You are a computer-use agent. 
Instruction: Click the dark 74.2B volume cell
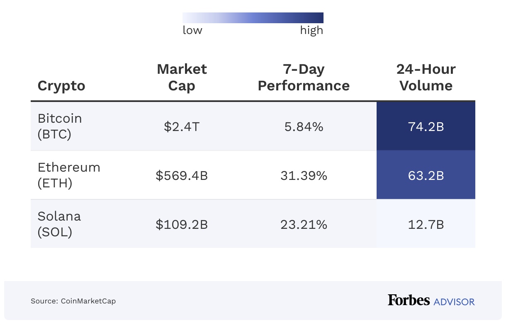[x=426, y=126]
